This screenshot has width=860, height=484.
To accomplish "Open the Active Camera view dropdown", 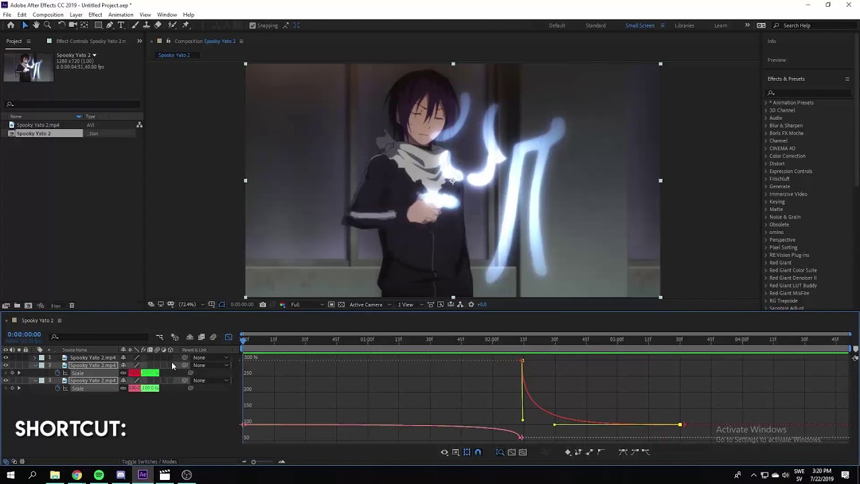I will 370,305.
